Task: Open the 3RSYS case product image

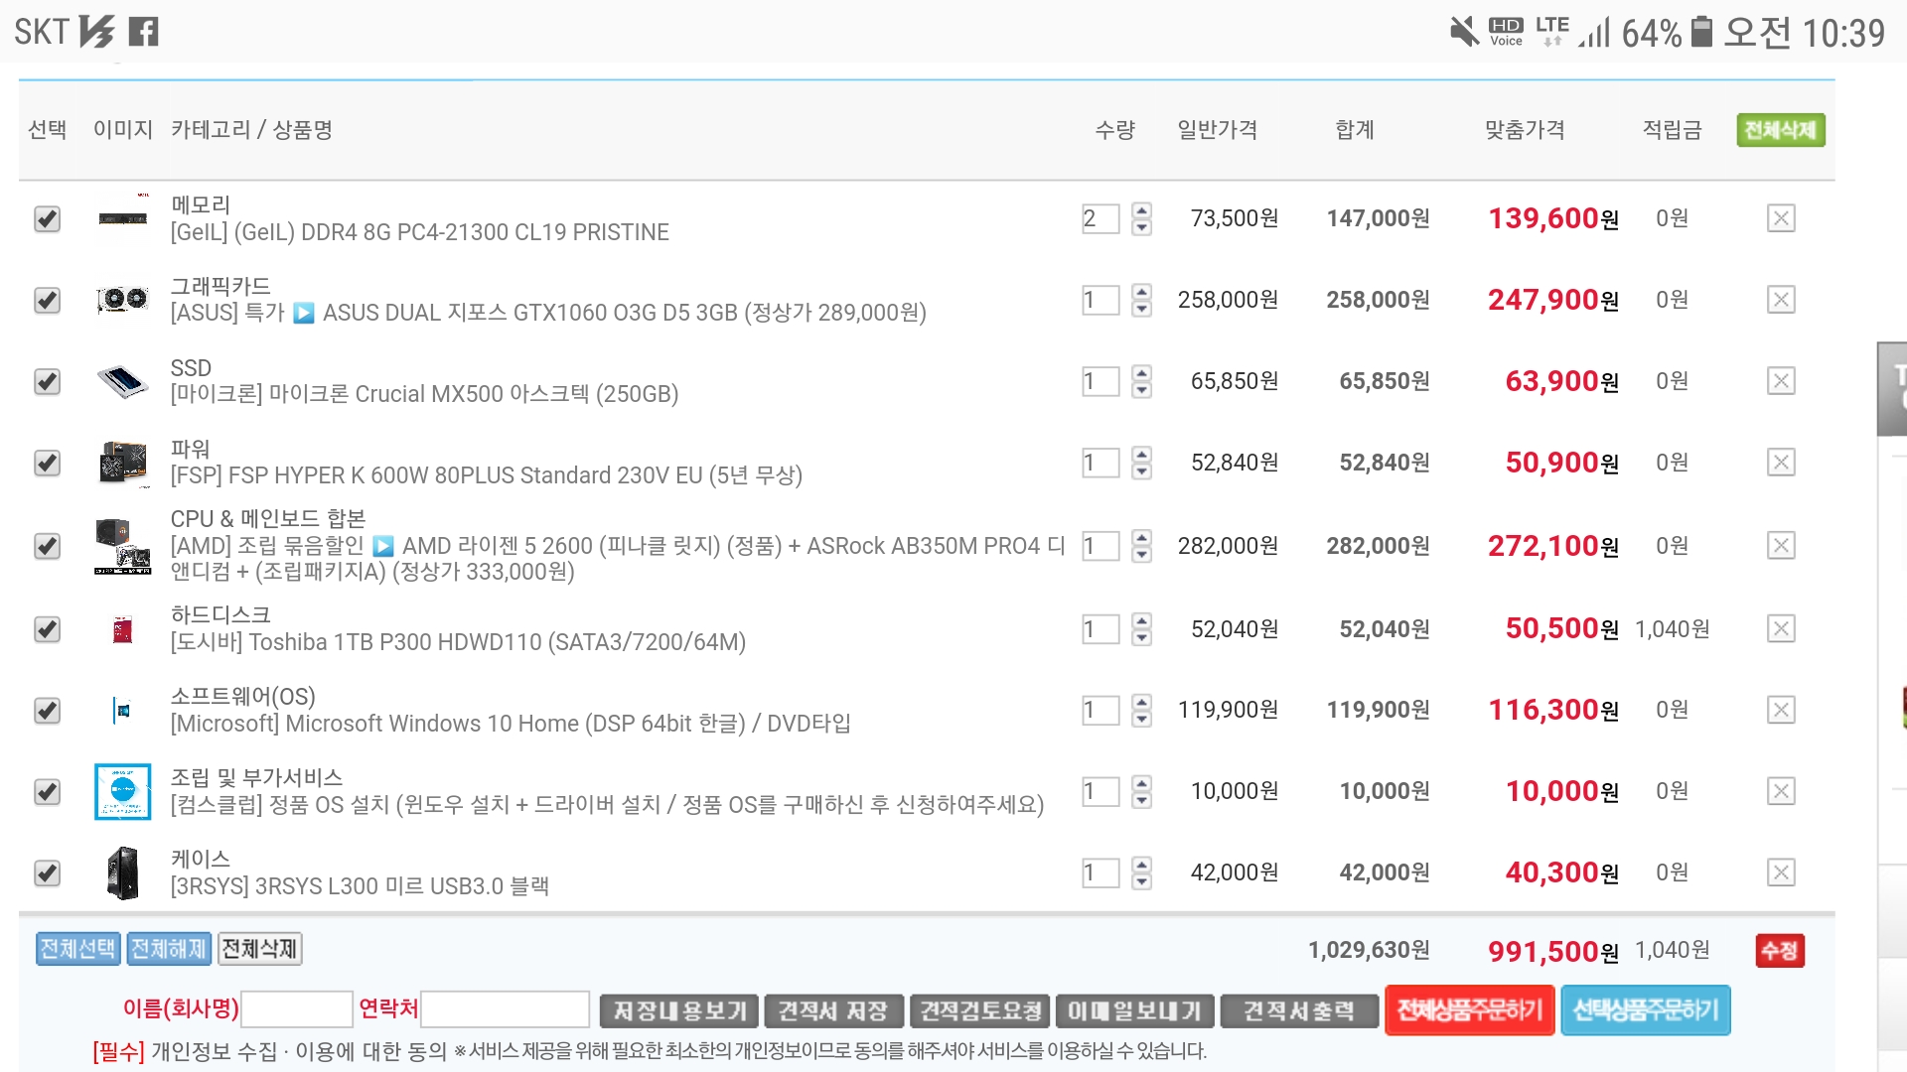Action: pyautogui.click(x=123, y=873)
